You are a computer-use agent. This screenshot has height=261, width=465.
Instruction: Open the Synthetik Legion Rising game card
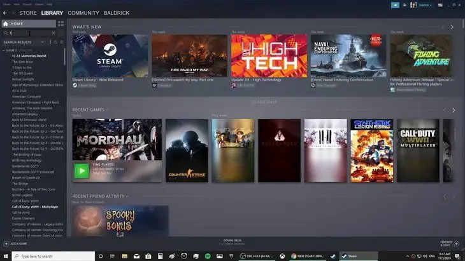372,151
